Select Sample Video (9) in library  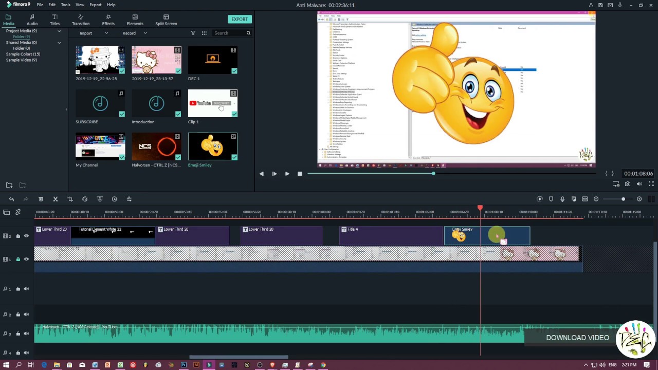pos(22,60)
